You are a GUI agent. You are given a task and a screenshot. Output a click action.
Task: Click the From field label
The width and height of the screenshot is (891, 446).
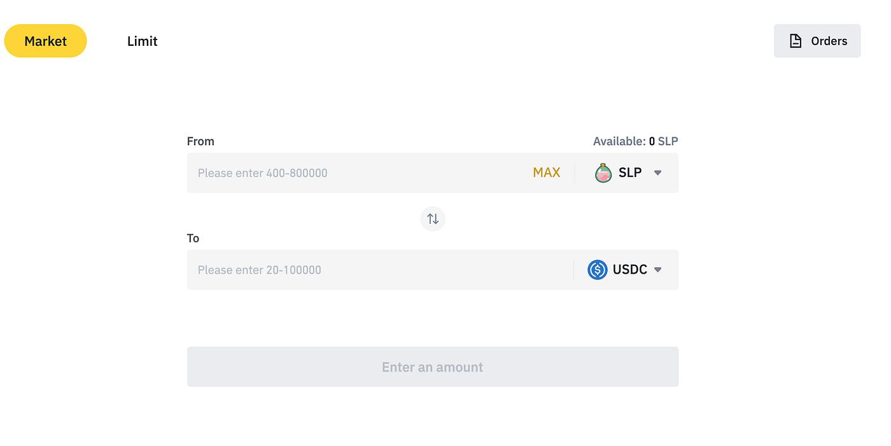200,141
